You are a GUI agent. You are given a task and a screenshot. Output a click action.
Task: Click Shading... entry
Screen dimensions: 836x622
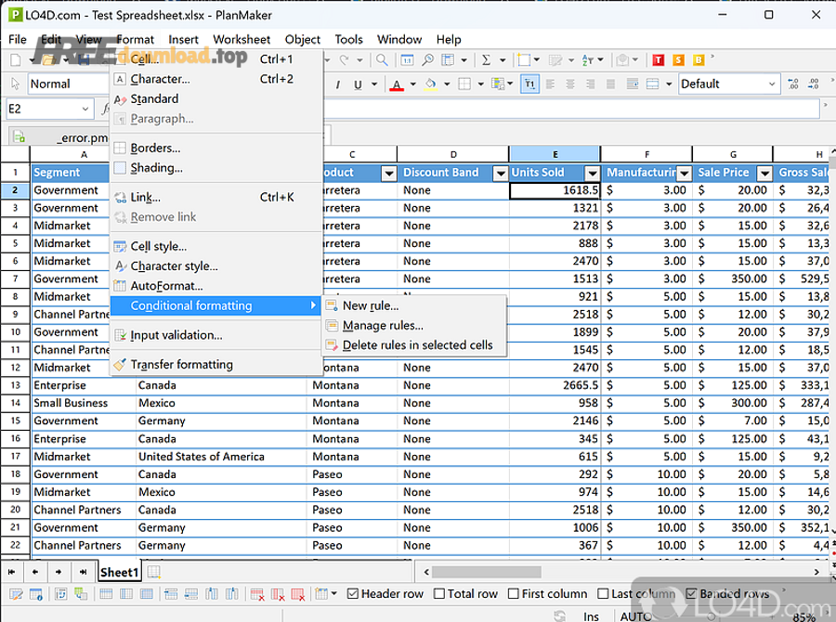pyautogui.click(x=216, y=168)
